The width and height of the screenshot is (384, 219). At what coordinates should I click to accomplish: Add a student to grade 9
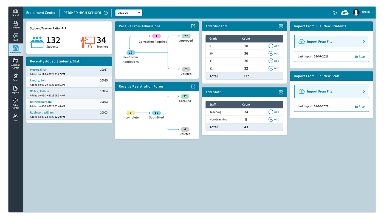pos(274,46)
